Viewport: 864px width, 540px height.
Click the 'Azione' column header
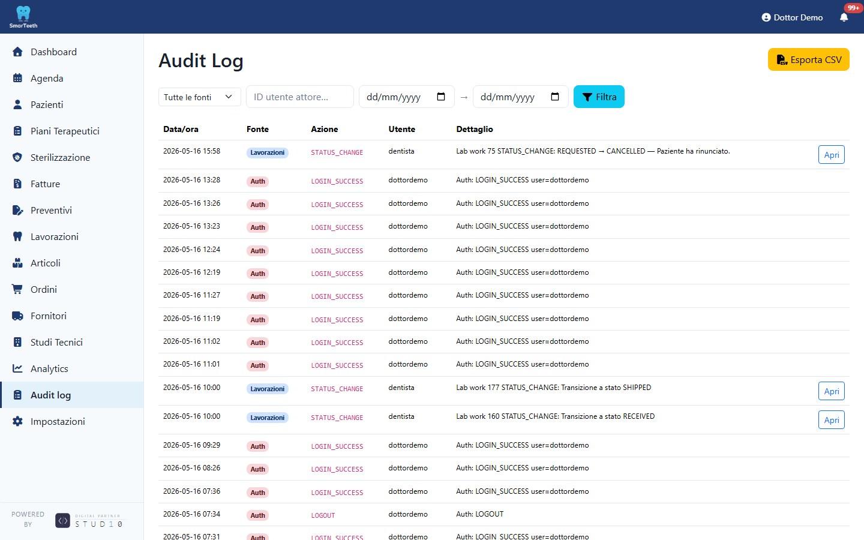tap(325, 129)
